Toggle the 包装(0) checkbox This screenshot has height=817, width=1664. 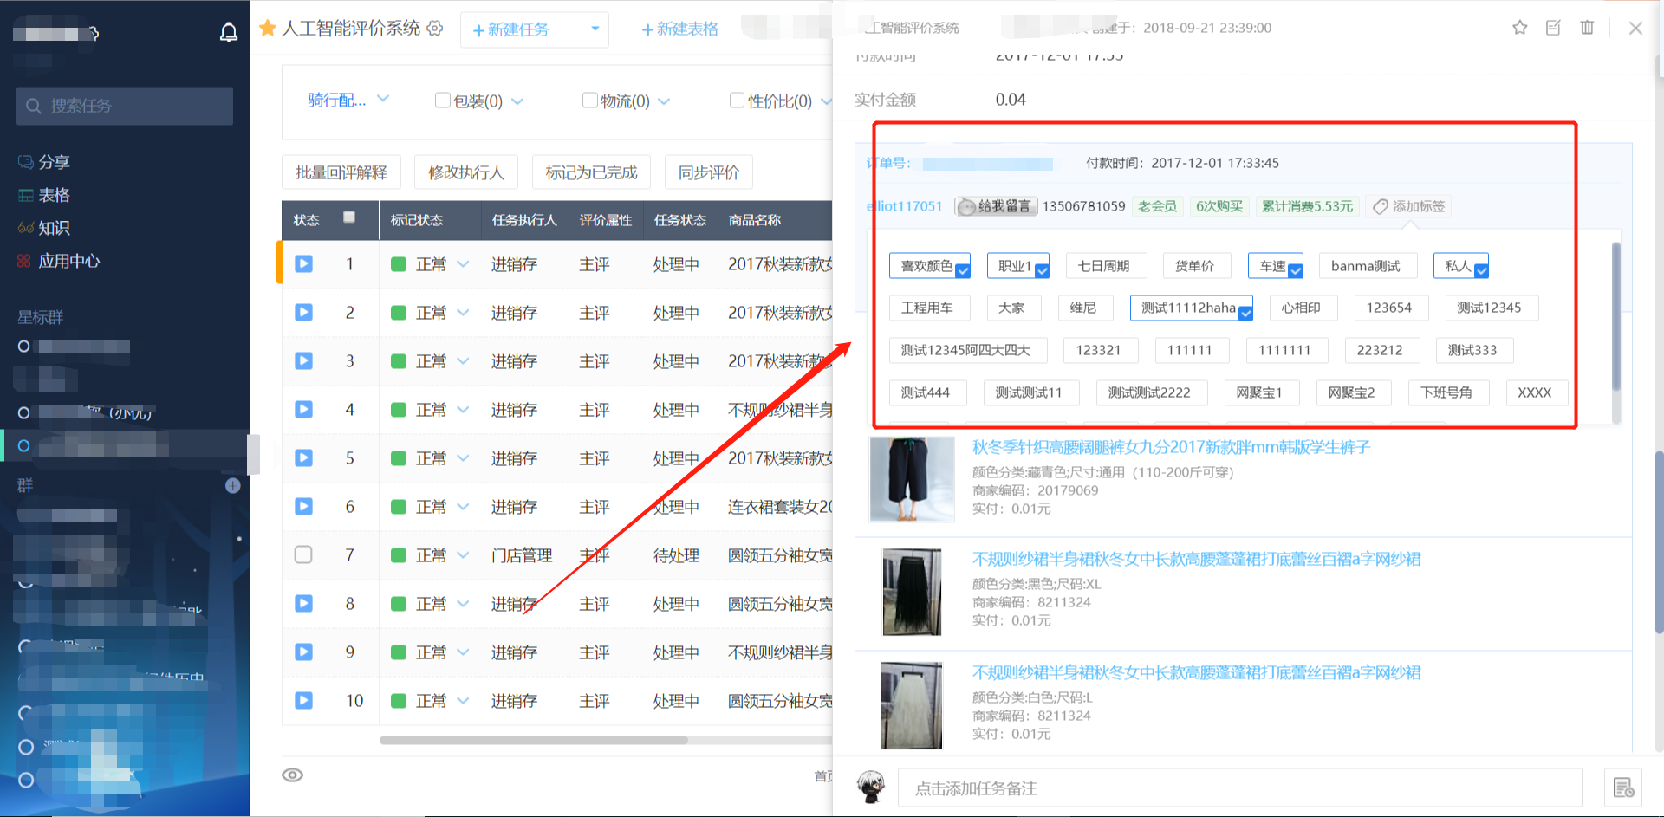point(443,101)
